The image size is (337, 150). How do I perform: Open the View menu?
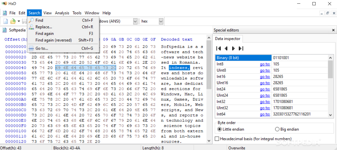point(48,13)
